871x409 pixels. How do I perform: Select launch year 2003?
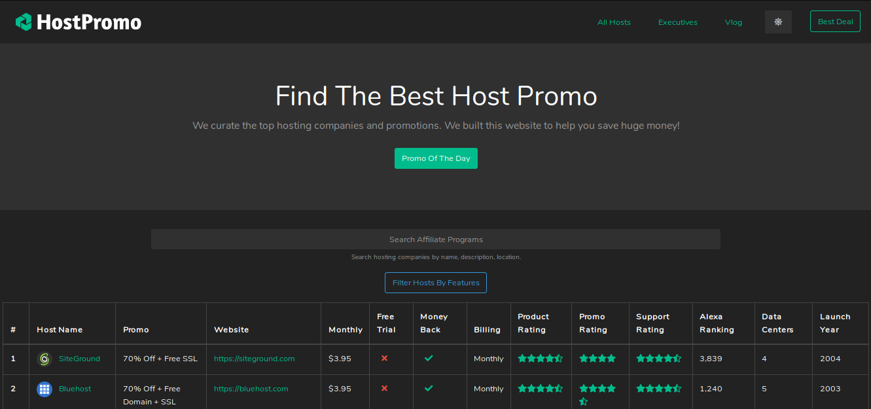tap(830, 389)
